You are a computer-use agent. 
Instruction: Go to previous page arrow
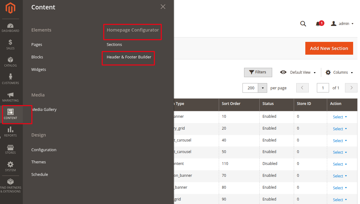(x=302, y=88)
